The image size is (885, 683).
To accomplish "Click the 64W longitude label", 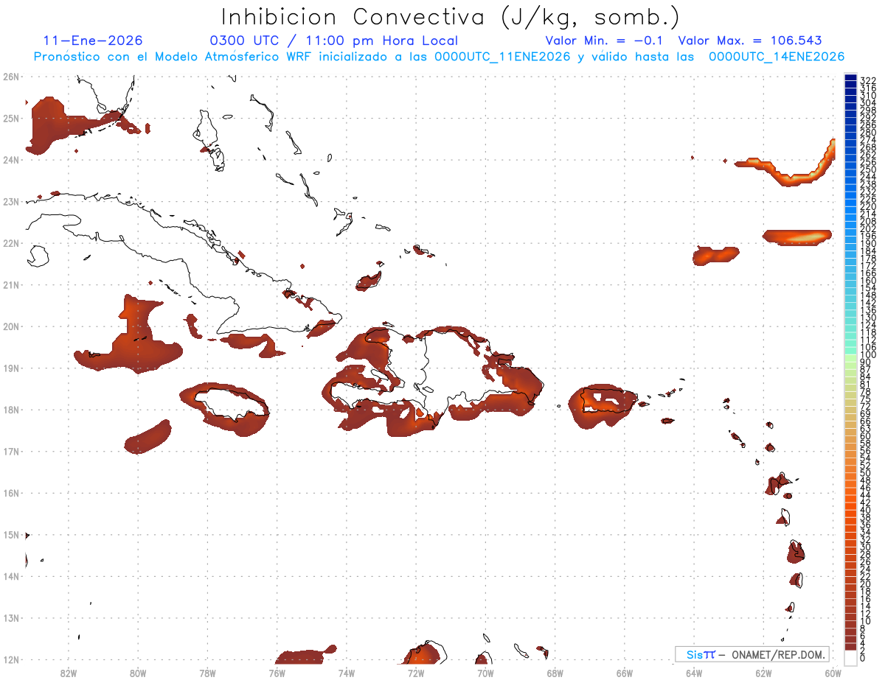I will coord(694,673).
